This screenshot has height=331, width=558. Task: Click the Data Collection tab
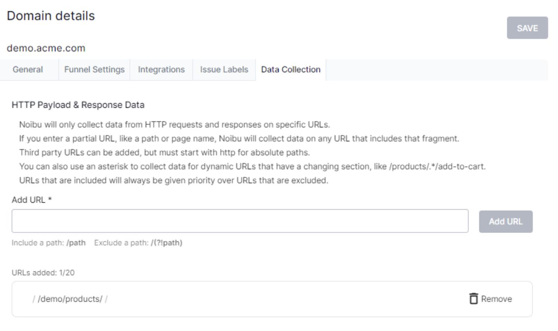tap(291, 70)
